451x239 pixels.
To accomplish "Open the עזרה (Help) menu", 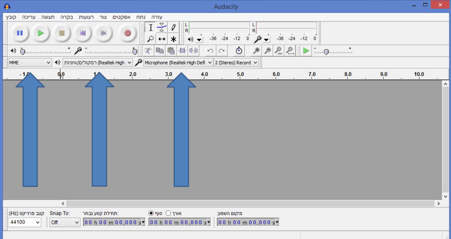I will click(x=157, y=17).
